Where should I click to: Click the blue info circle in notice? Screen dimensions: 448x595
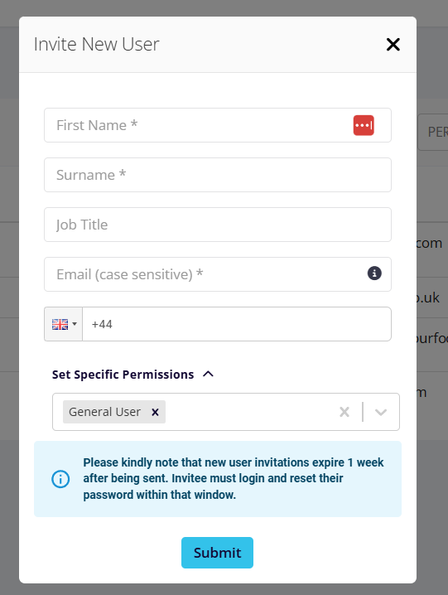60,479
